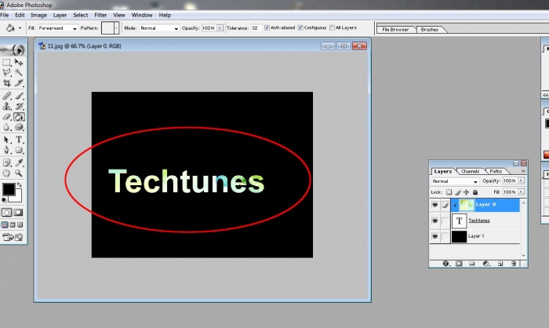The height and width of the screenshot is (328, 549).
Task: Choose the Zoom magnifier tool
Action: tap(19, 173)
